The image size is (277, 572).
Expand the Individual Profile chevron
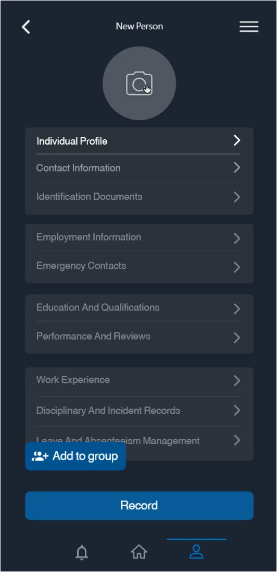point(237,140)
